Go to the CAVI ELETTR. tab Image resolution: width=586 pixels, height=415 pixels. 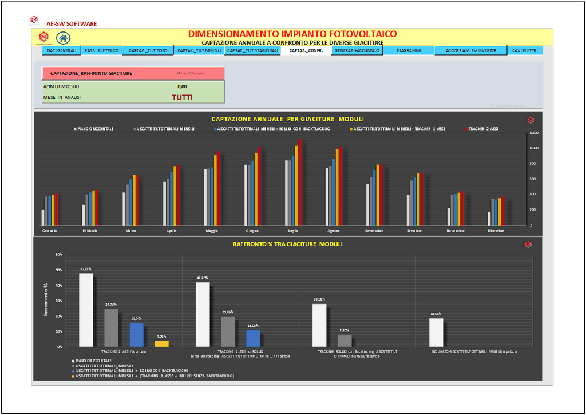click(x=525, y=50)
